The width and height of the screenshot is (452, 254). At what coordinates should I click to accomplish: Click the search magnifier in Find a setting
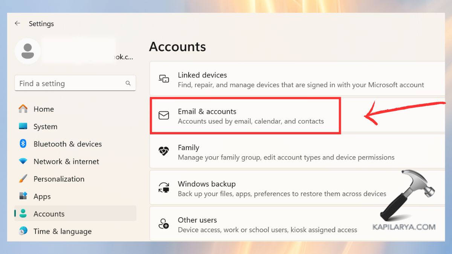(128, 83)
